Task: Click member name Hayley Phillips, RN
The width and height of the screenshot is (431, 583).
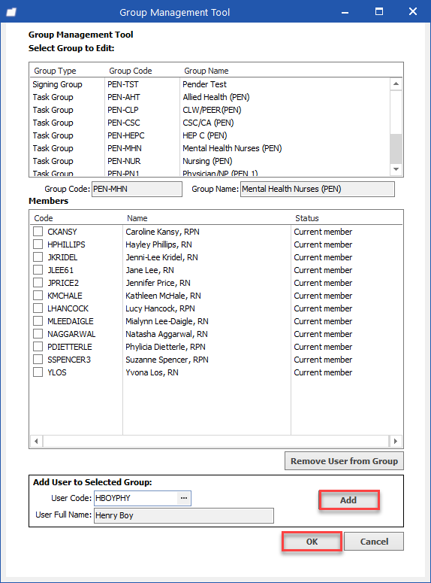Action: click(x=158, y=244)
